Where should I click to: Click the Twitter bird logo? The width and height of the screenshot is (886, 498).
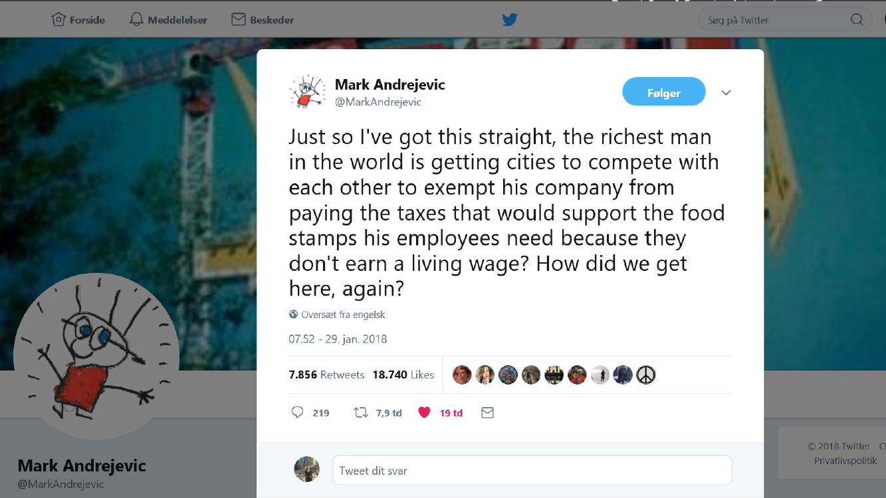[x=510, y=19]
